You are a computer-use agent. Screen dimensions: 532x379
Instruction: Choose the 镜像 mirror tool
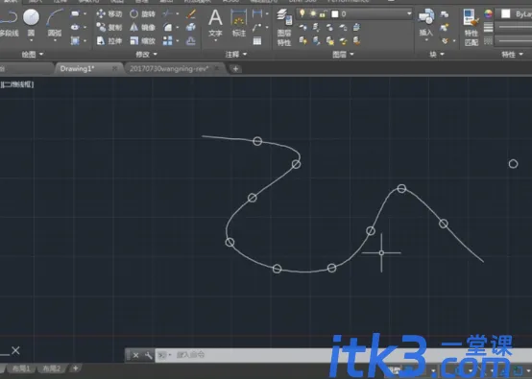click(x=142, y=27)
